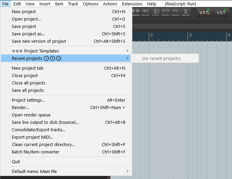The width and height of the screenshot is (232, 179).
Task: Click the Master pan toolbar button
Action: [x=145, y=13]
